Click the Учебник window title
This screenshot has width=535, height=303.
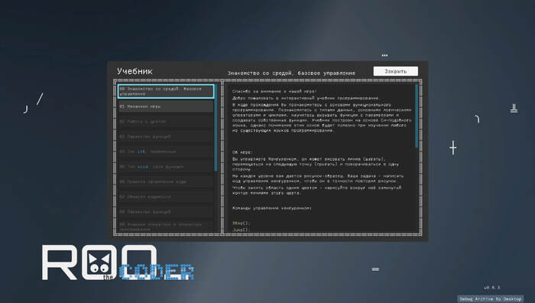point(135,71)
